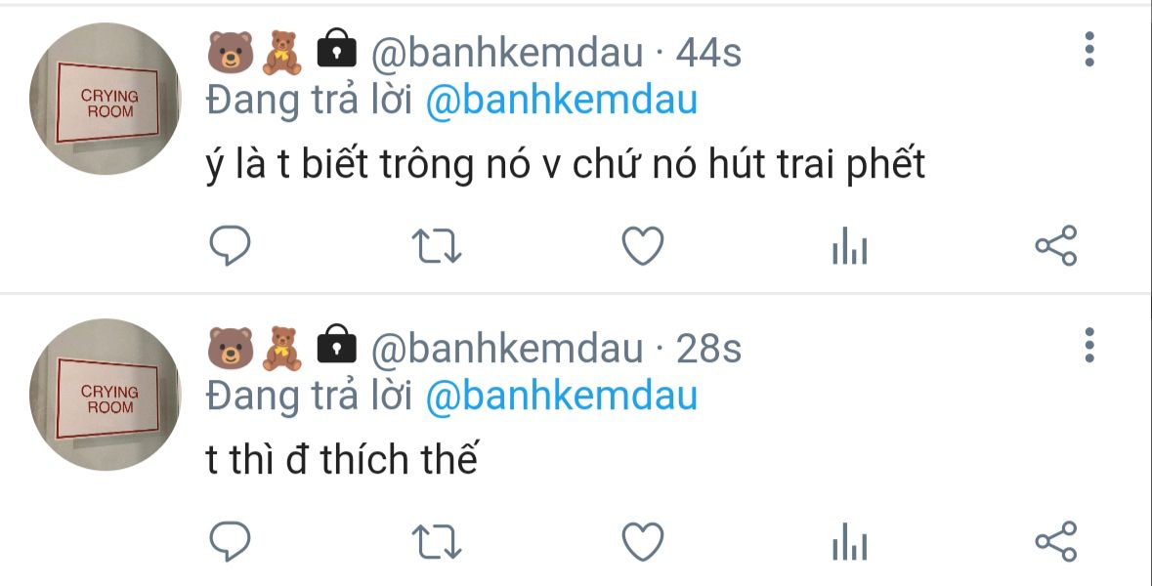The width and height of the screenshot is (1152, 586).
Task: Click @banhkemdau mention link in second tweet
Action: tap(561, 397)
